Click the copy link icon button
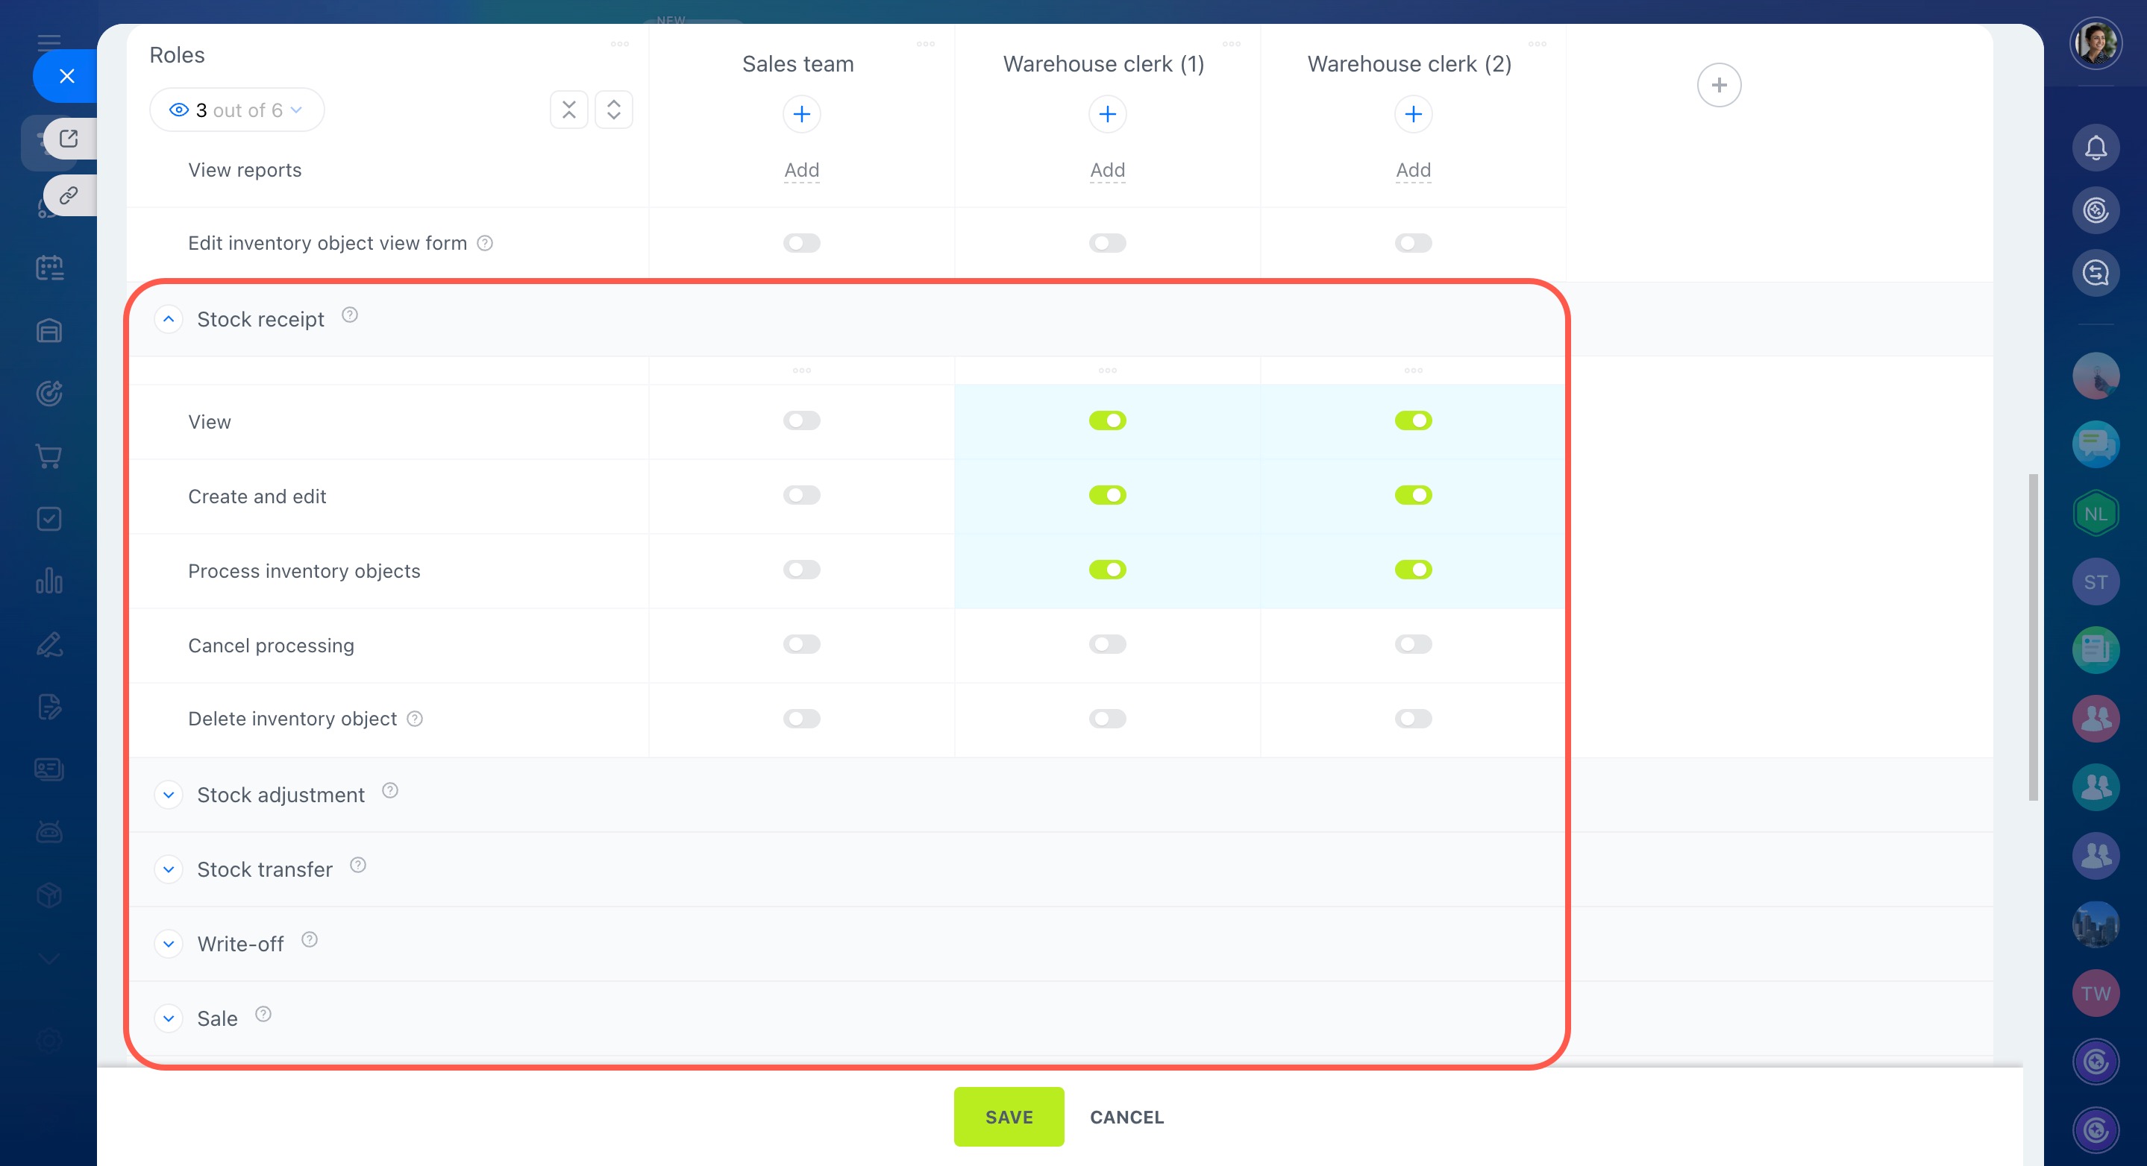The height and width of the screenshot is (1166, 2147). [69, 195]
